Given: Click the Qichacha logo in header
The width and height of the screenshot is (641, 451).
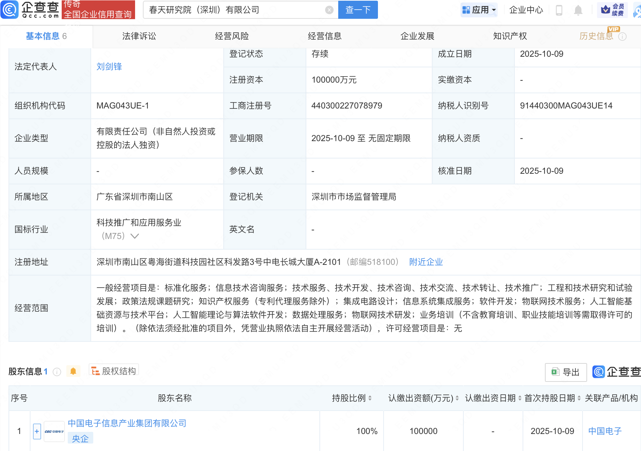Looking at the screenshot, I should pyautogui.click(x=30, y=10).
